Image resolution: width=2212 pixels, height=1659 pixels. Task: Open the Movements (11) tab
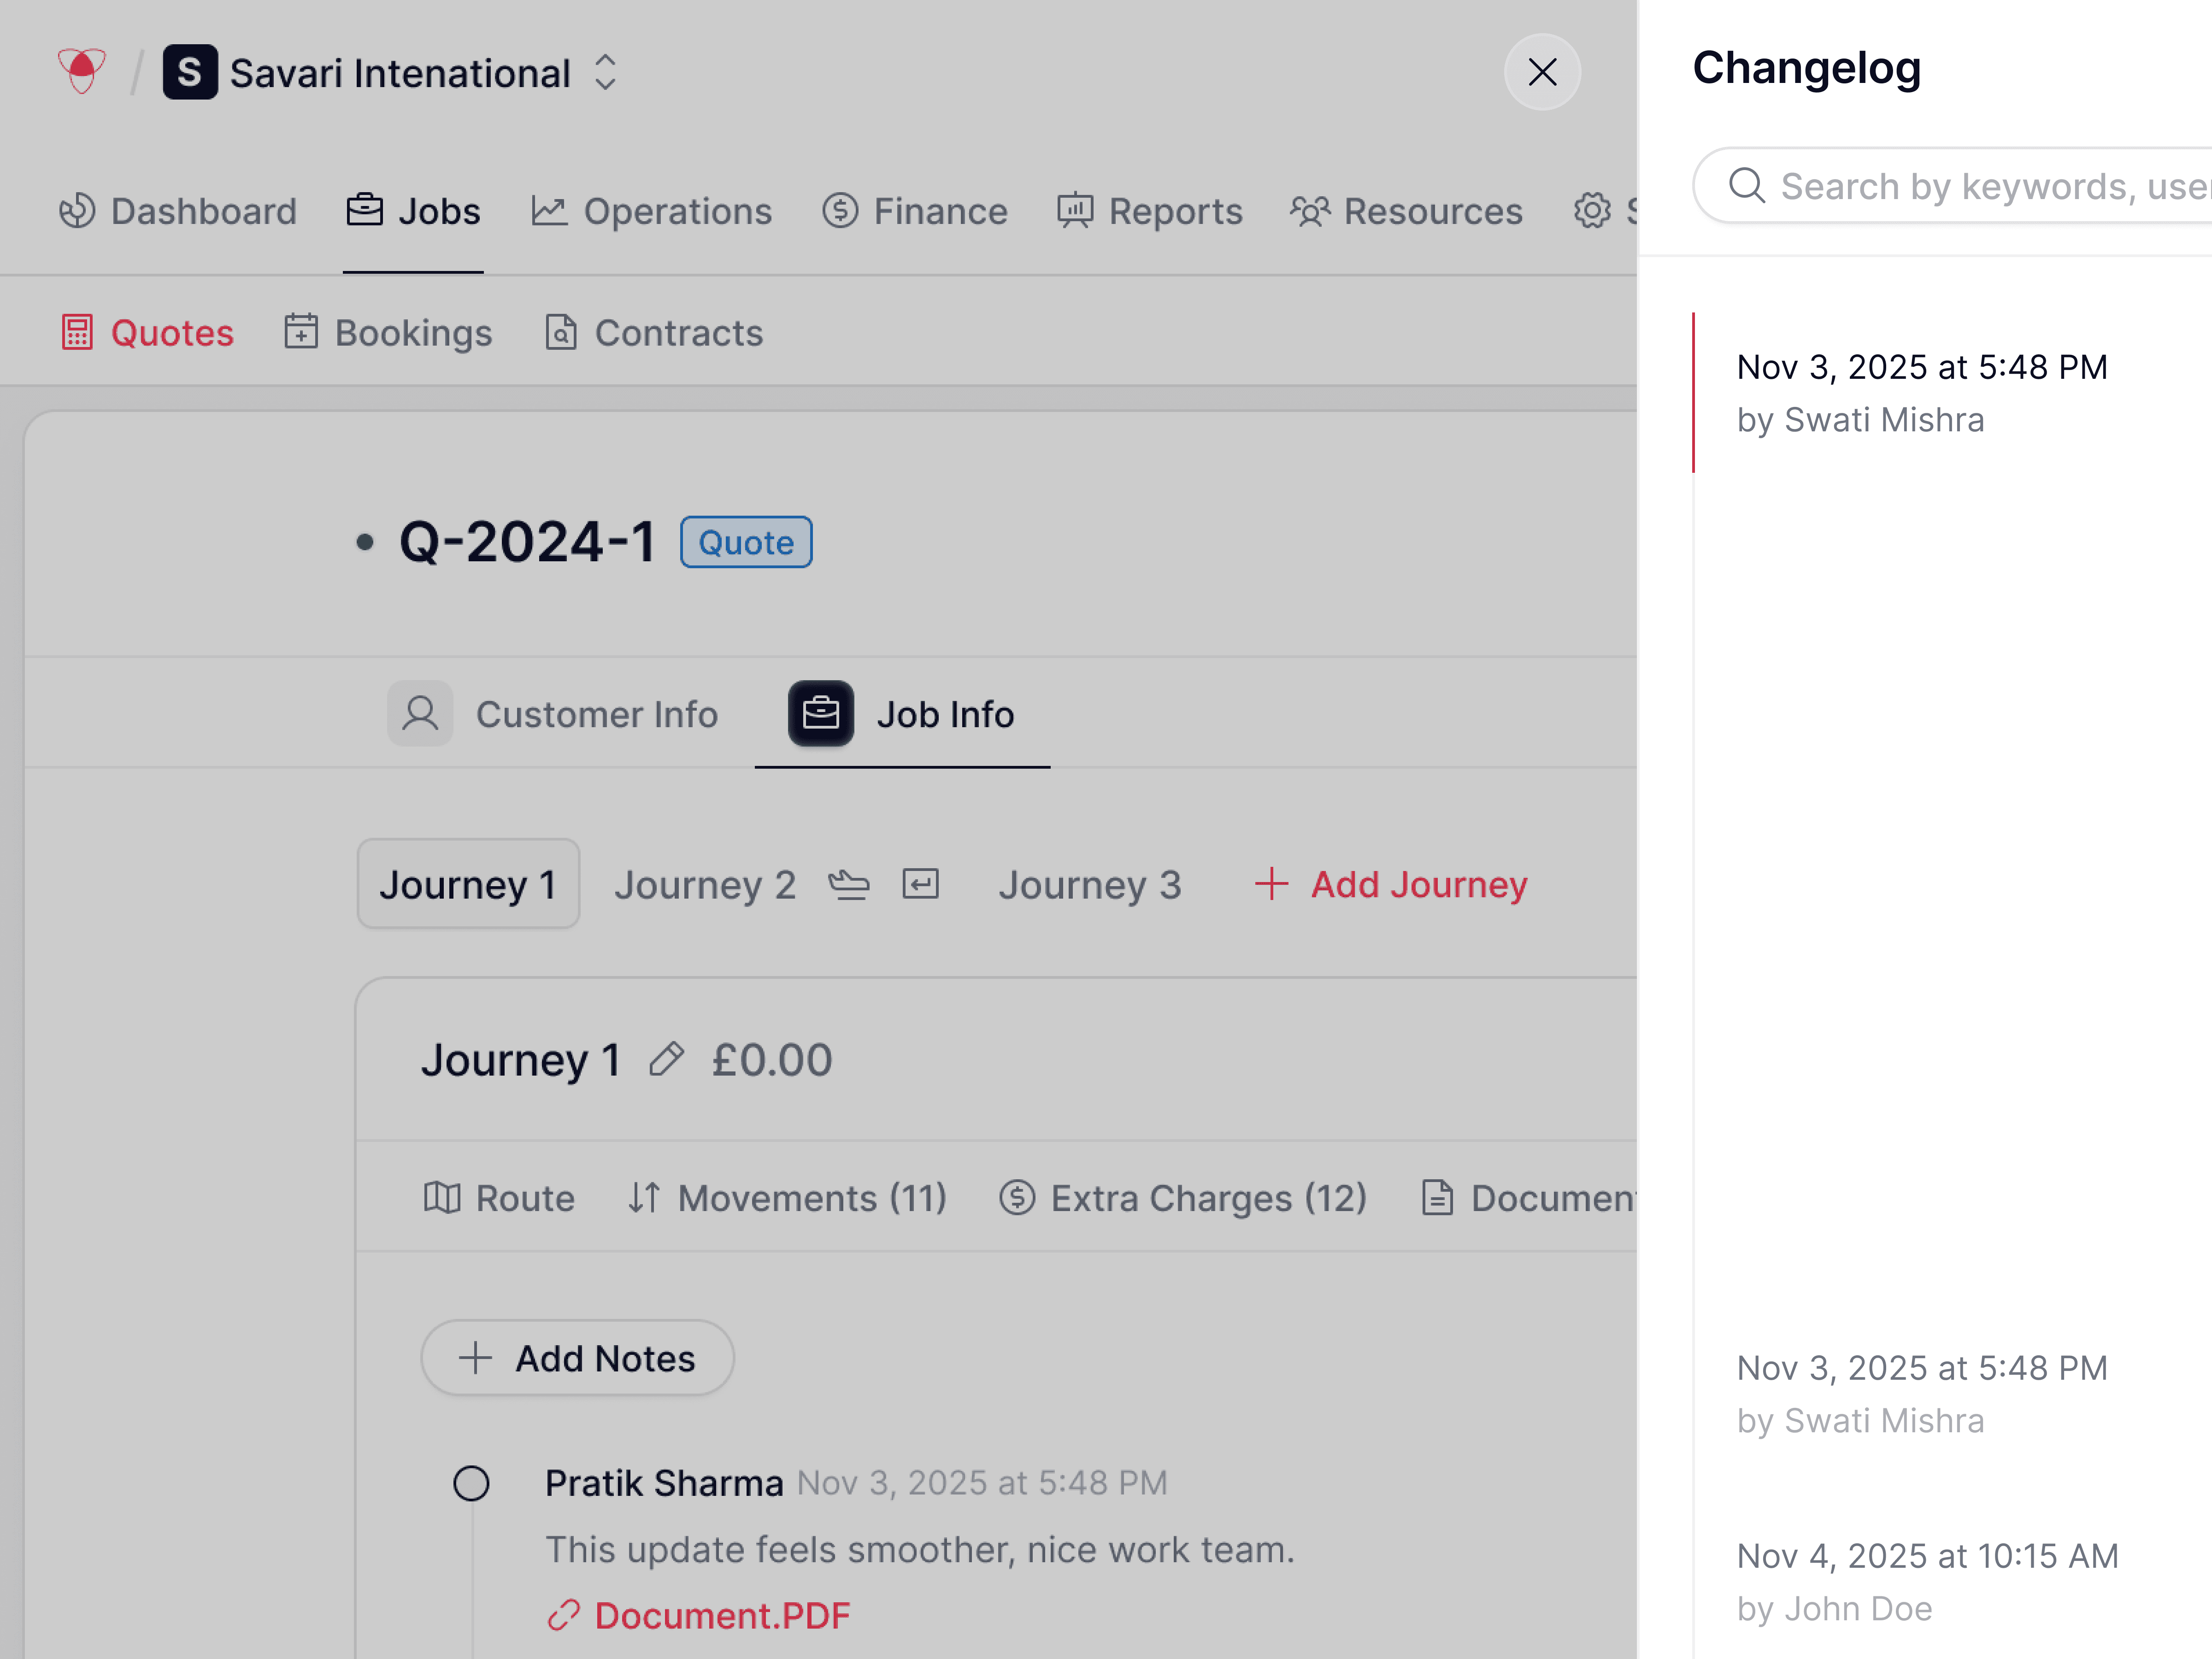tap(787, 1198)
